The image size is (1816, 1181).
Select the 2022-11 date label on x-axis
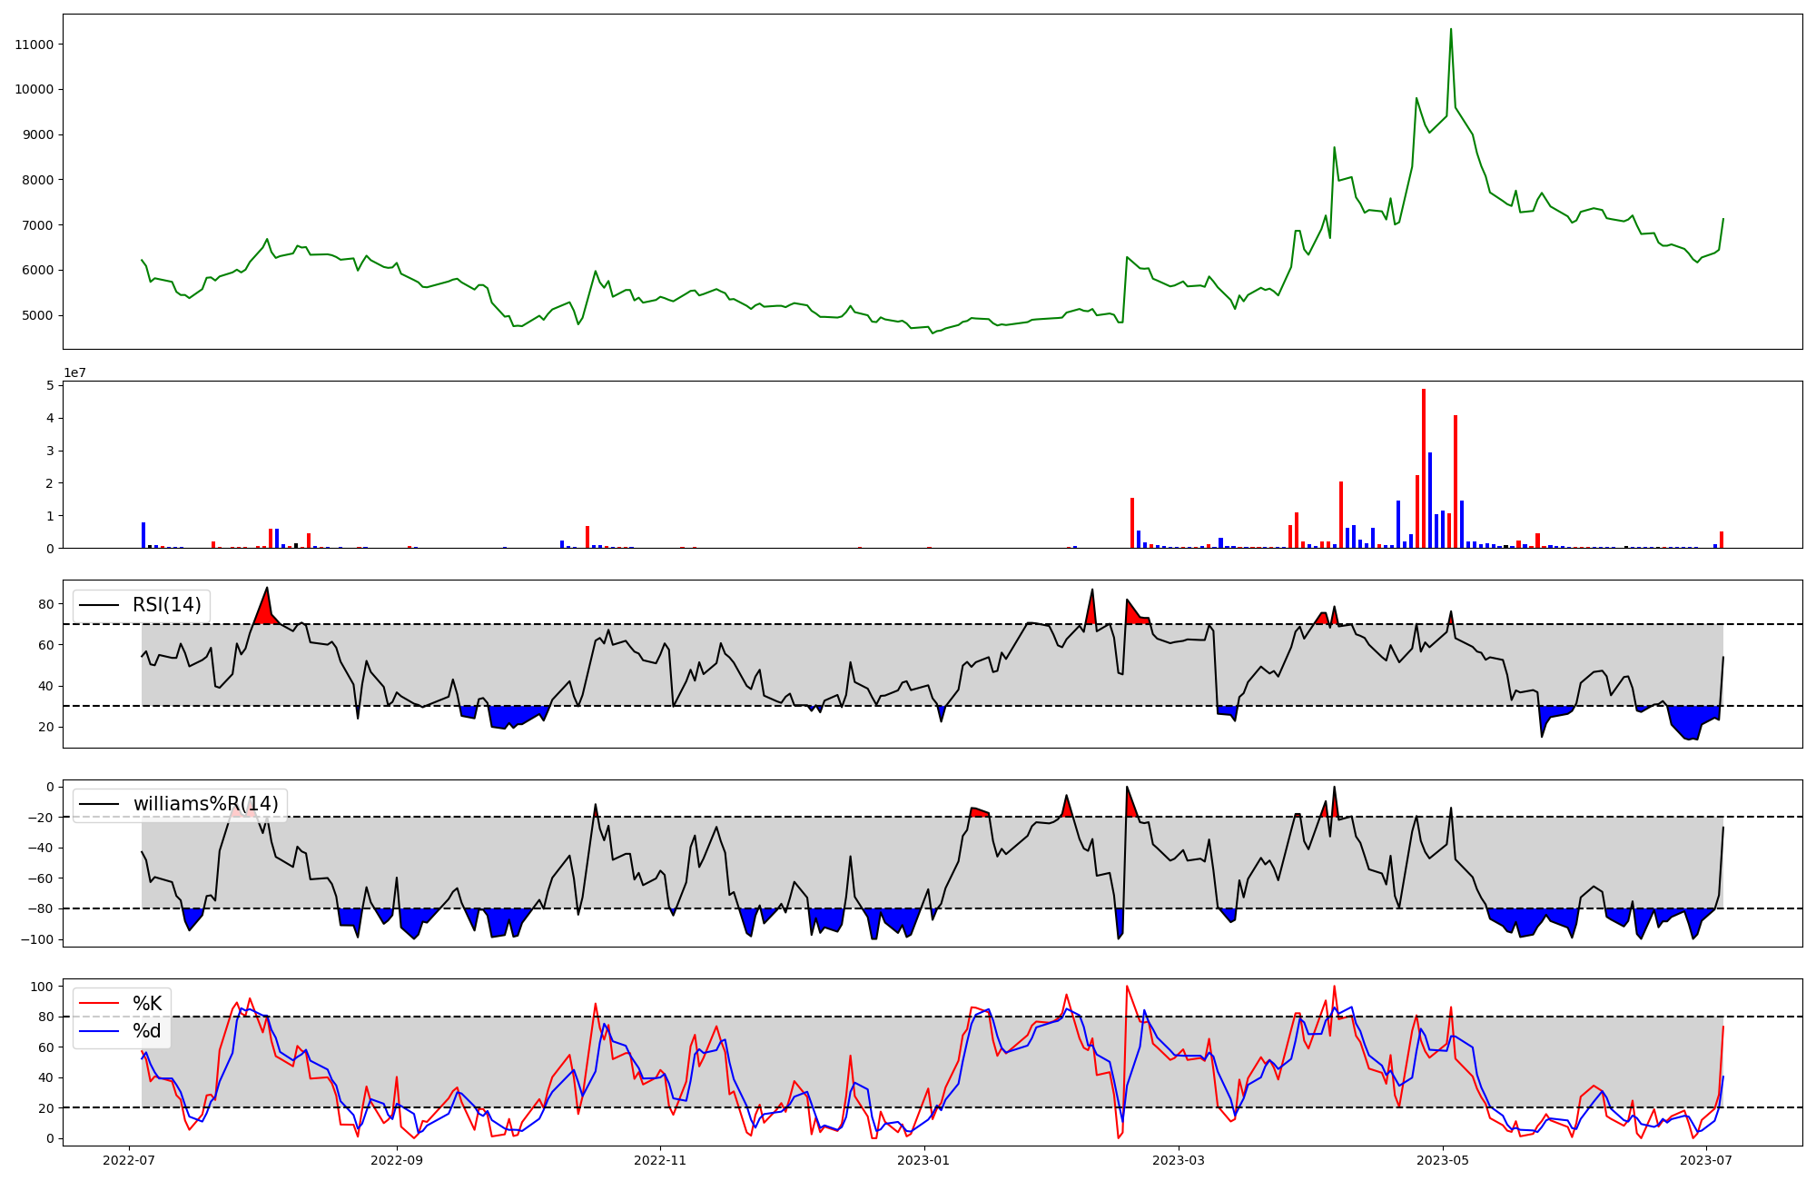660,1160
